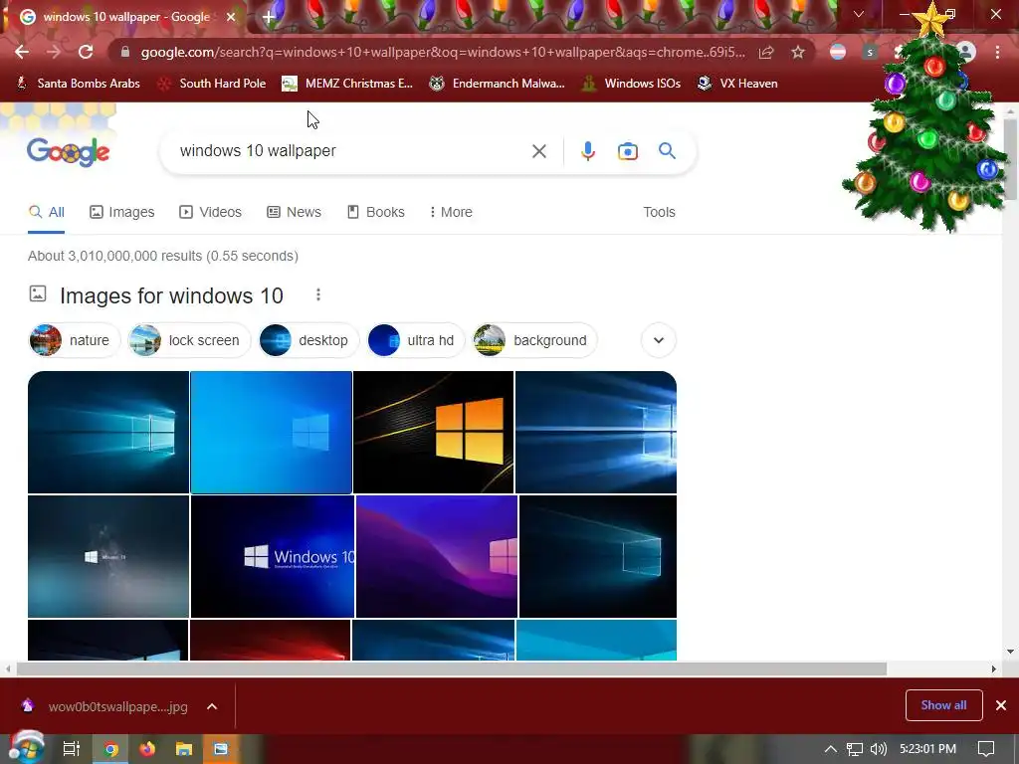Filter images by nature chip
The height and width of the screenshot is (764, 1019).
[75, 340]
